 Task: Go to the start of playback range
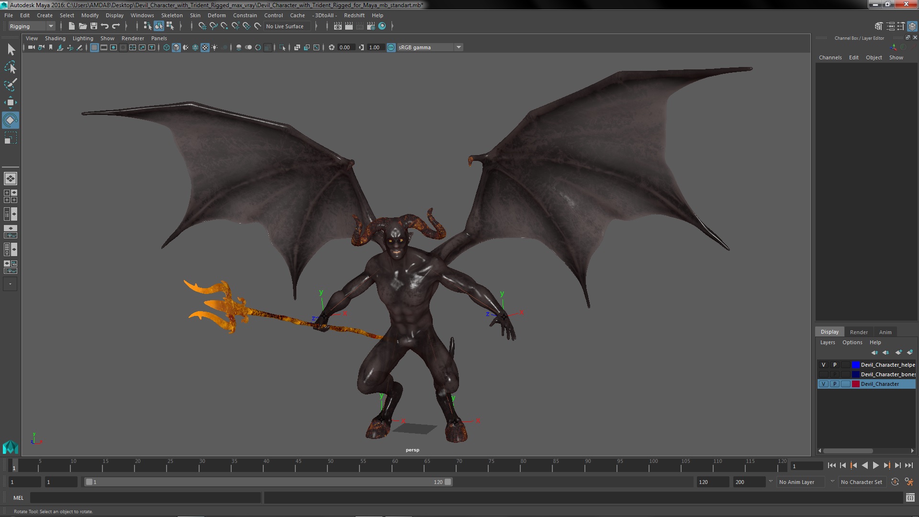tap(831, 465)
